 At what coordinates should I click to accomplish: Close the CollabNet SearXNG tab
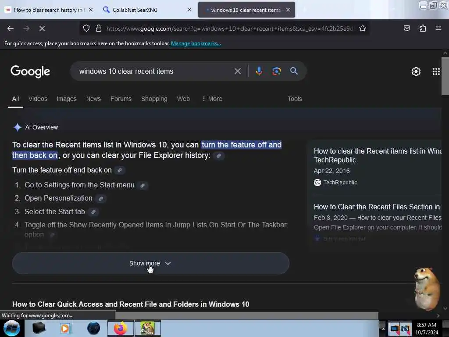coord(189,10)
